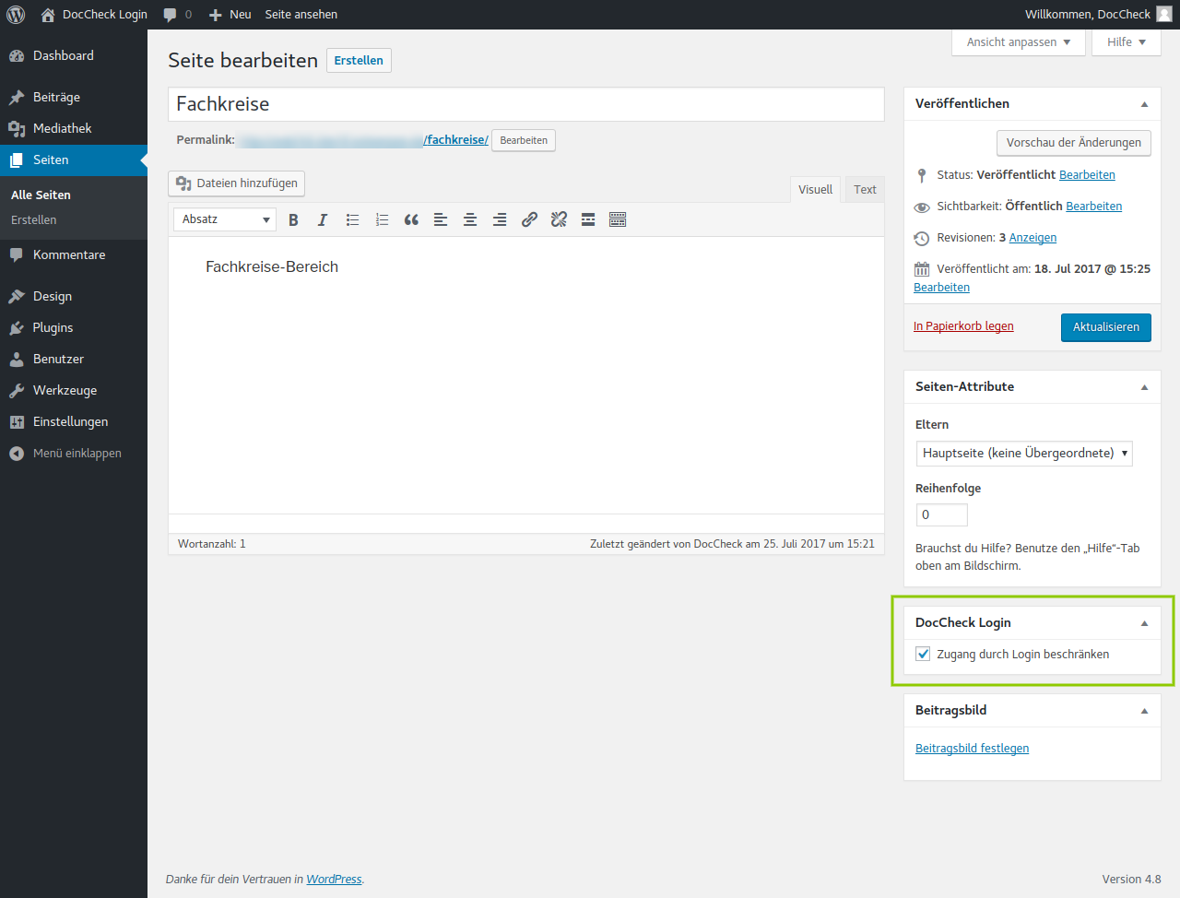Open Benutzer in the sidebar
The width and height of the screenshot is (1180, 898).
pyautogui.click(x=74, y=359)
